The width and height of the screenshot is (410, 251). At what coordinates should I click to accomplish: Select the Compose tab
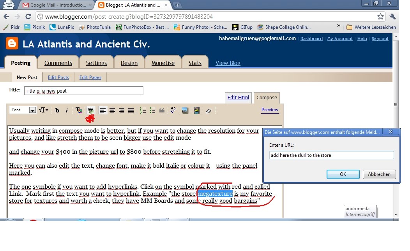(267, 97)
